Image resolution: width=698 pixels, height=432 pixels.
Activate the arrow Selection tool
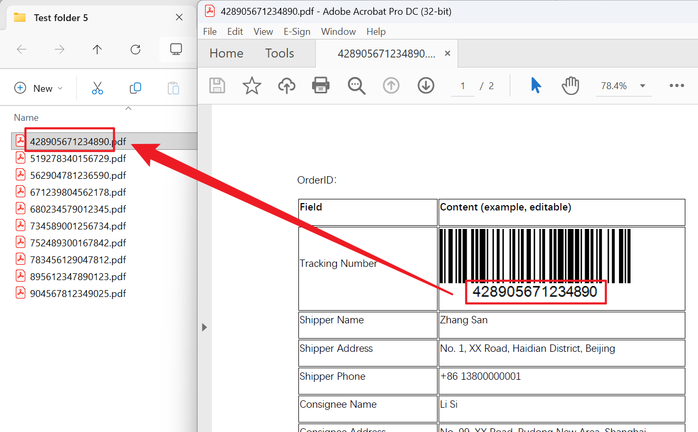[x=536, y=85]
